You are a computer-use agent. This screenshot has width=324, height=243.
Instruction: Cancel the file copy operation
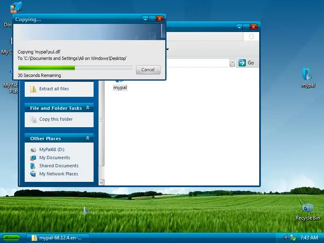[x=148, y=70]
